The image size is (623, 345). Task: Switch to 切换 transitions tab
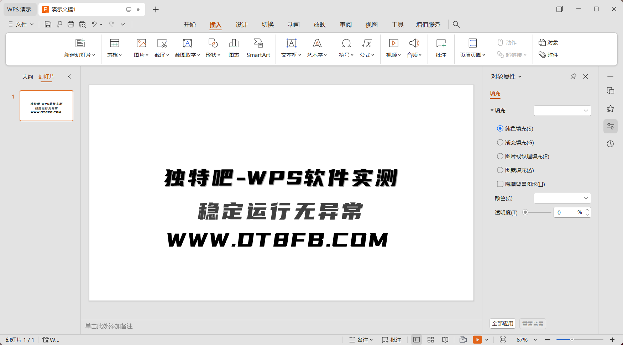click(267, 25)
